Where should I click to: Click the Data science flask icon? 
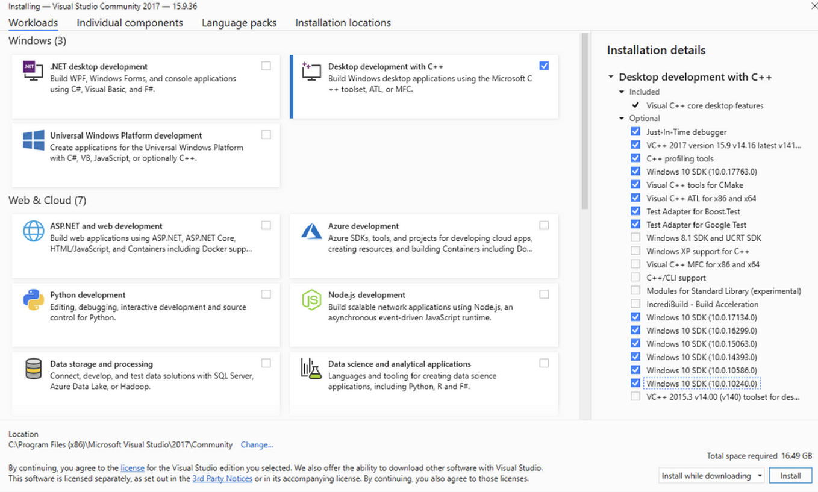pos(311,369)
